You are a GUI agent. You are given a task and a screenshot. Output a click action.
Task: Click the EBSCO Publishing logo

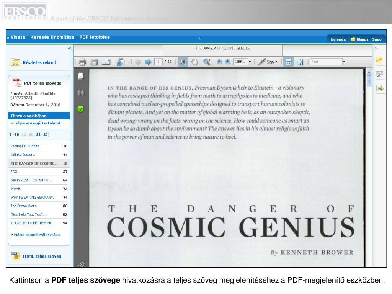(24, 12)
